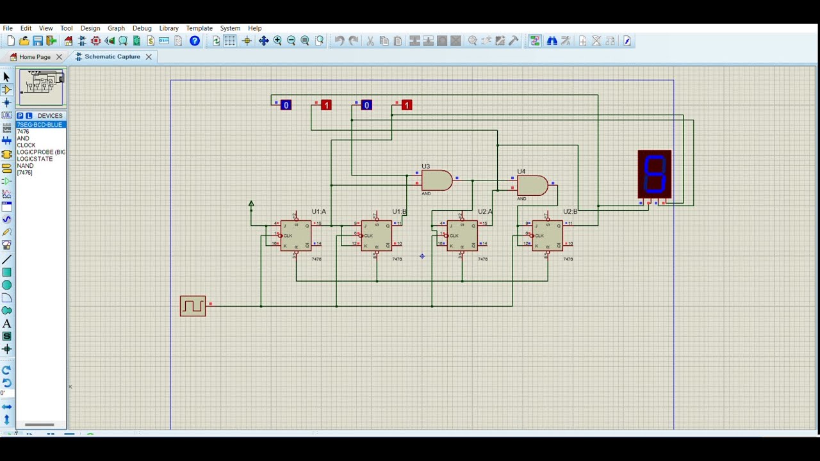Select the 2D box graphics tool
820x461 pixels.
(x=6, y=272)
